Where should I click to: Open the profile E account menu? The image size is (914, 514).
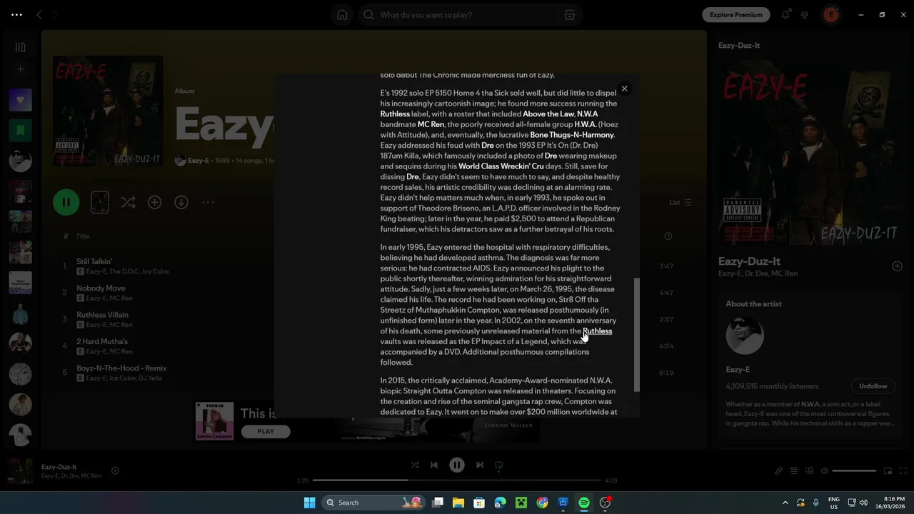pyautogui.click(x=831, y=14)
